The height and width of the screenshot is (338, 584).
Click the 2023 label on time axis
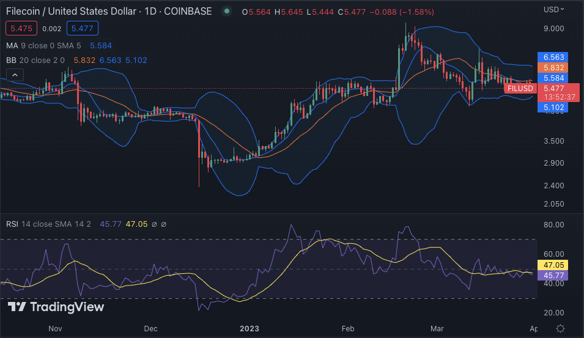(x=249, y=329)
